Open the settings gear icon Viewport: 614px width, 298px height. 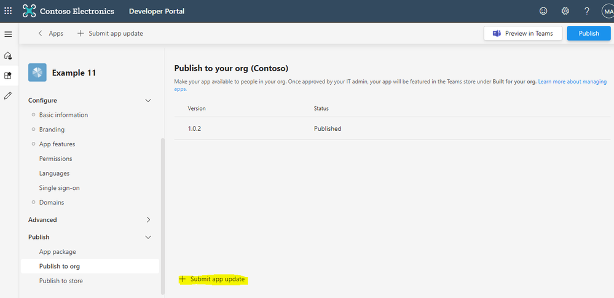pos(565,11)
